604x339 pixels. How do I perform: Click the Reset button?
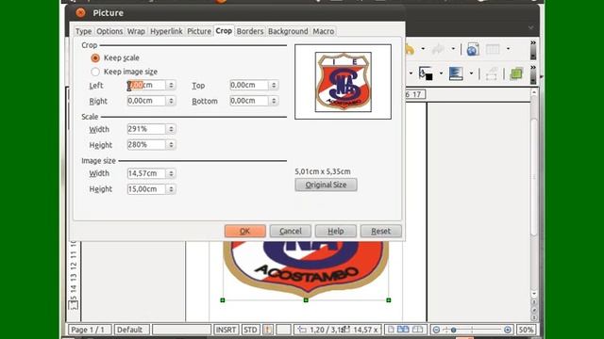[381, 231]
